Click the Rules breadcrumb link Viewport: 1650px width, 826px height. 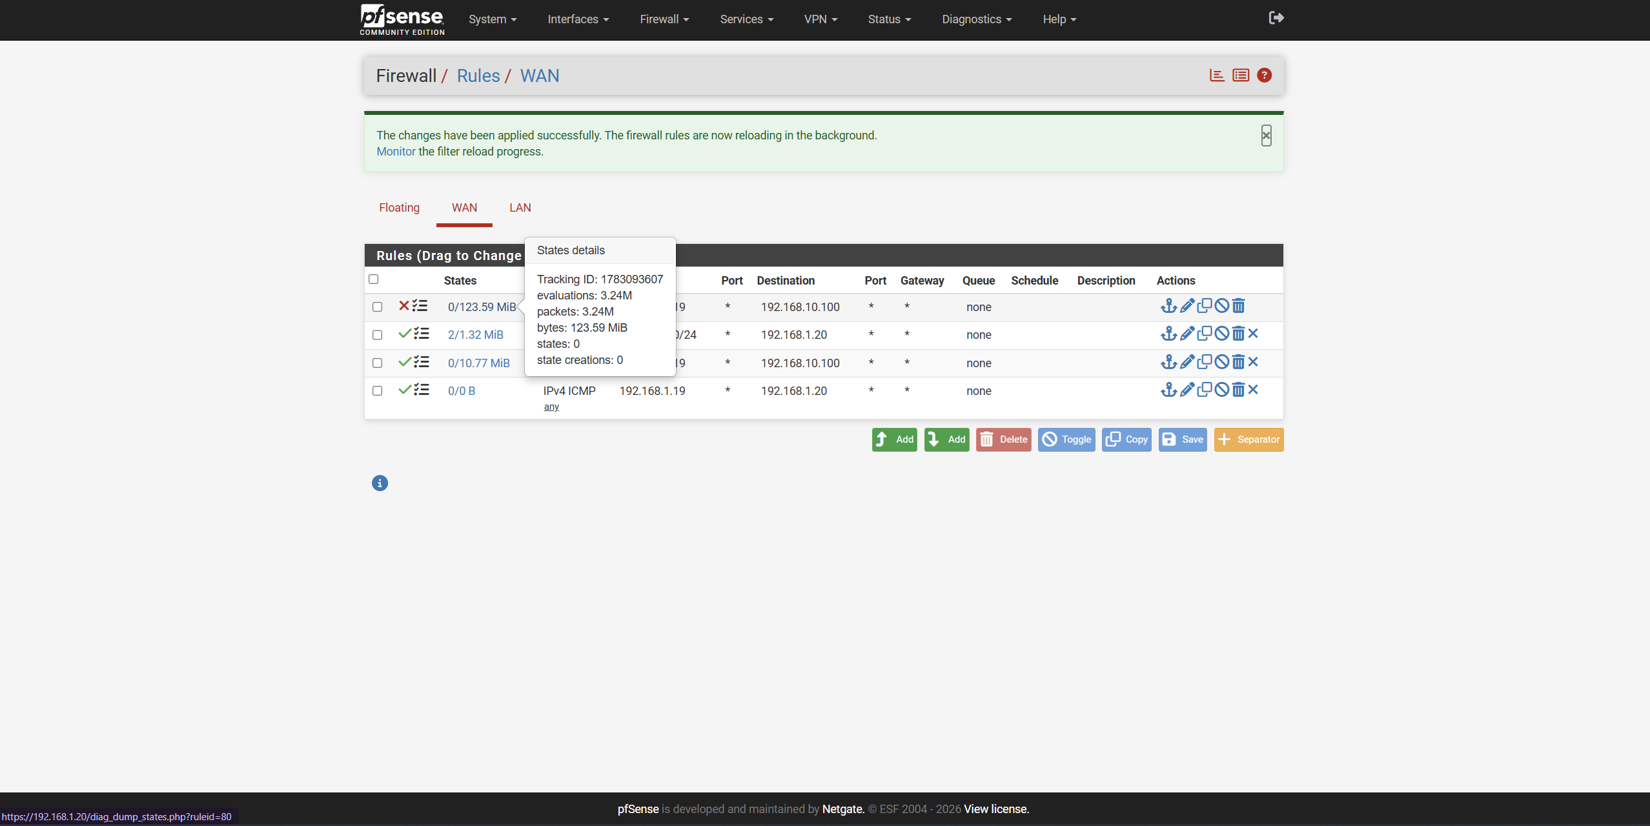pyautogui.click(x=478, y=76)
